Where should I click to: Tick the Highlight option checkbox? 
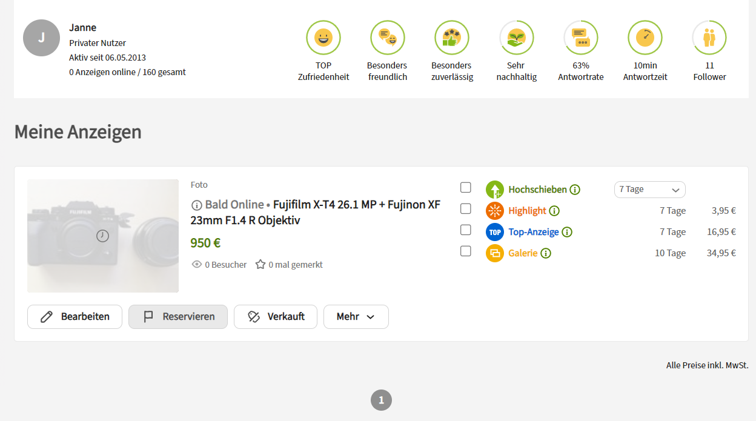coord(465,208)
